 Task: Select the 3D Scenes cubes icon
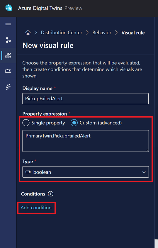click(8, 55)
